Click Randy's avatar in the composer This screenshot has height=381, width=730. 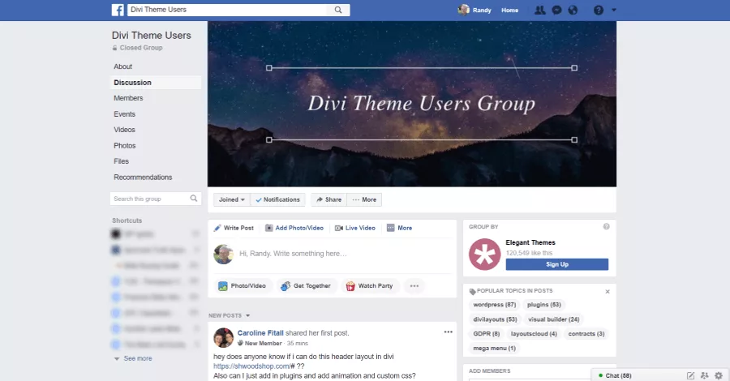pos(224,254)
